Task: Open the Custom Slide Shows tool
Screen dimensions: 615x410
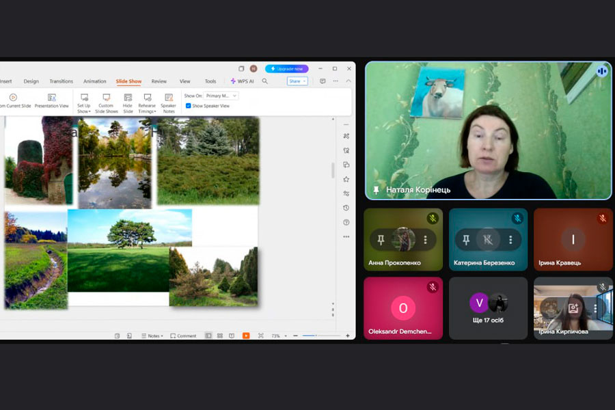Action: [107, 104]
